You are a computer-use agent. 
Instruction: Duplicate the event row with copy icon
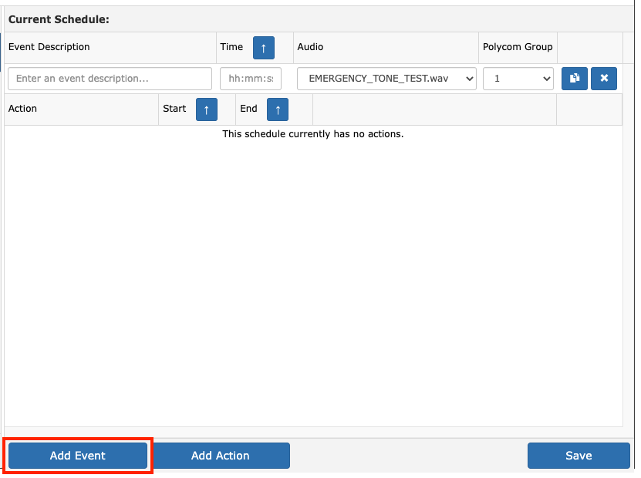(x=575, y=79)
